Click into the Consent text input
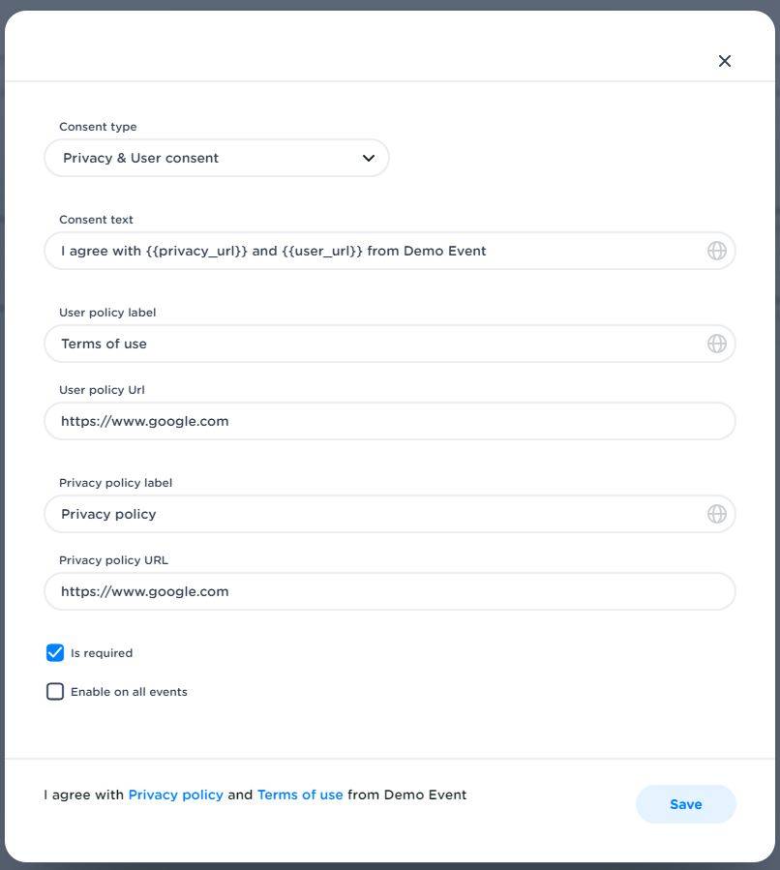Viewport: 780px width, 870px height. [377, 251]
